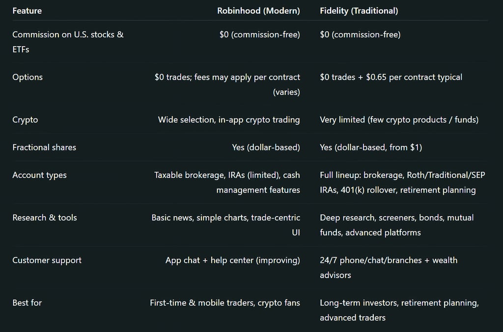Click Fidelity's "$0 (commission-free)" cell
The height and width of the screenshot is (332, 503).
pyautogui.click(x=360, y=34)
